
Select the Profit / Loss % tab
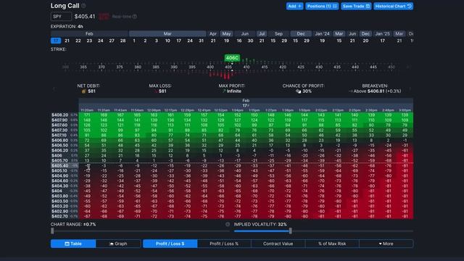(x=224, y=244)
